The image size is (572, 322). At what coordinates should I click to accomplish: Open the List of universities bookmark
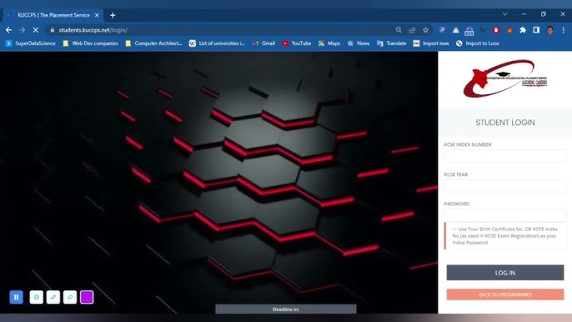pyautogui.click(x=217, y=43)
